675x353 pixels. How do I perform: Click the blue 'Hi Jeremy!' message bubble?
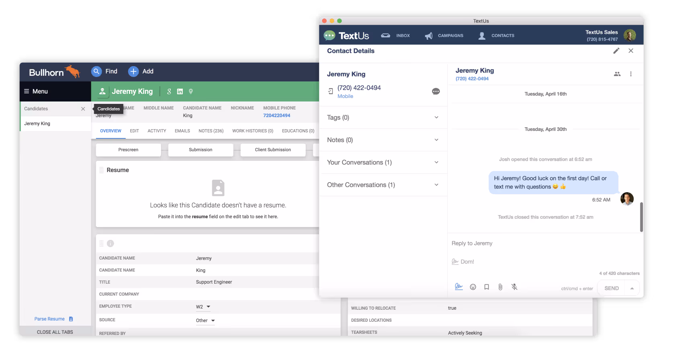point(553,183)
